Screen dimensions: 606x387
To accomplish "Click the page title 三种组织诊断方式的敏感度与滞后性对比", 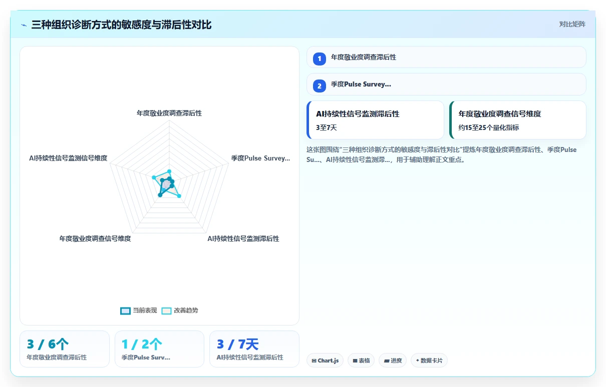I will click(122, 24).
